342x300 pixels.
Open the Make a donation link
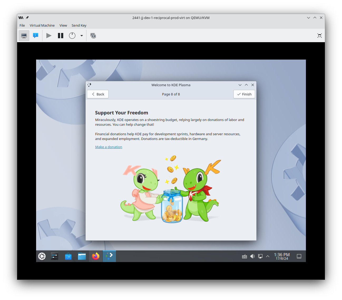109,147
